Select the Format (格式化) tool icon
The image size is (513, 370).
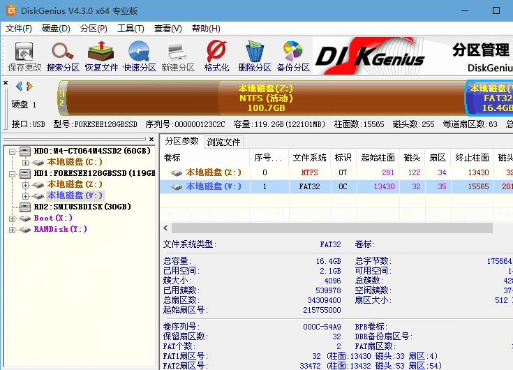[x=216, y=57]
